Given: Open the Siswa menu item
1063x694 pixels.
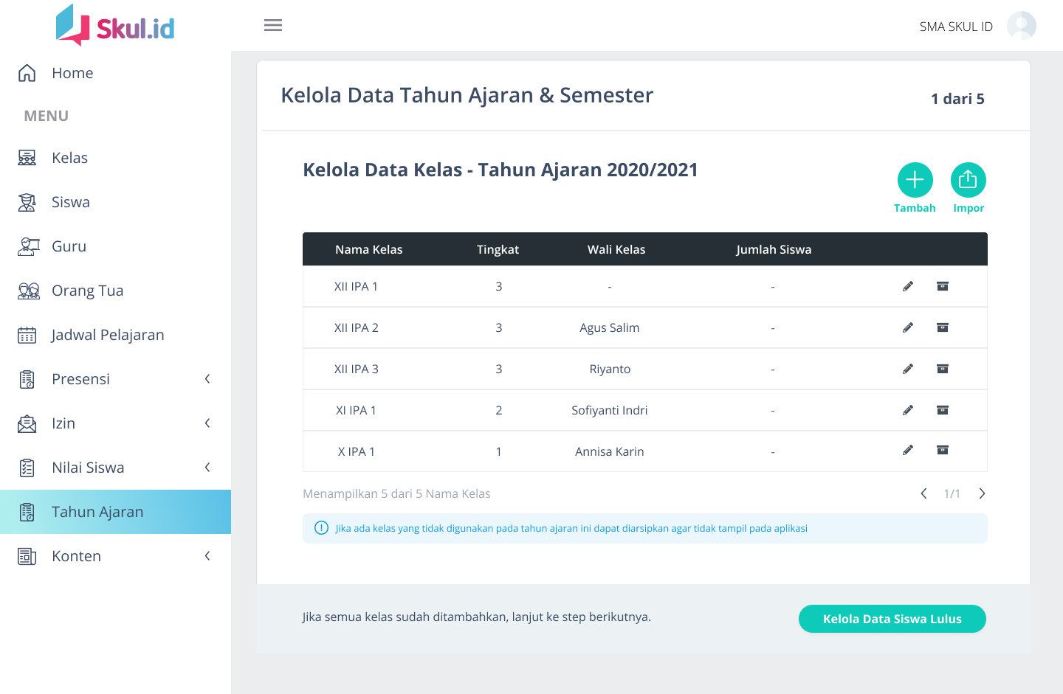Looking at the screenshot, I should pos(71,202).
